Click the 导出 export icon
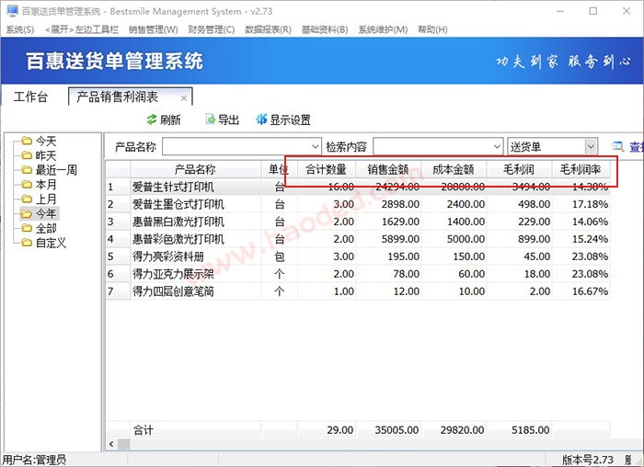The image size is (644, 467). [210, 120]
